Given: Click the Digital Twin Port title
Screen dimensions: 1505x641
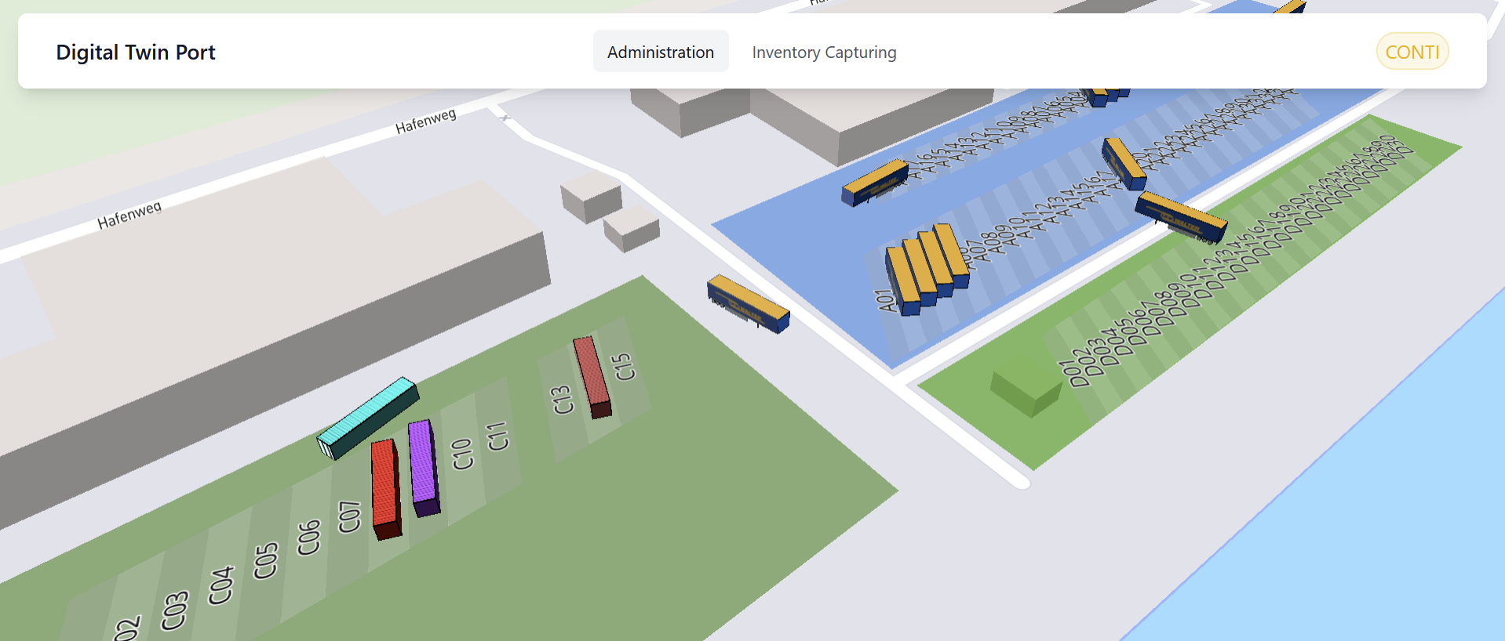Looking at the screenshot, I should click(136, 52).
